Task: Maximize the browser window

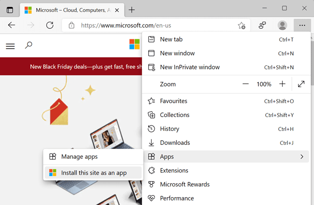Action: (284, 8)
